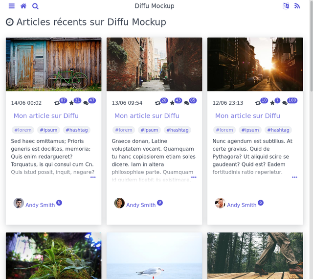Open Andy Smith profile on first card

point(40,205)
